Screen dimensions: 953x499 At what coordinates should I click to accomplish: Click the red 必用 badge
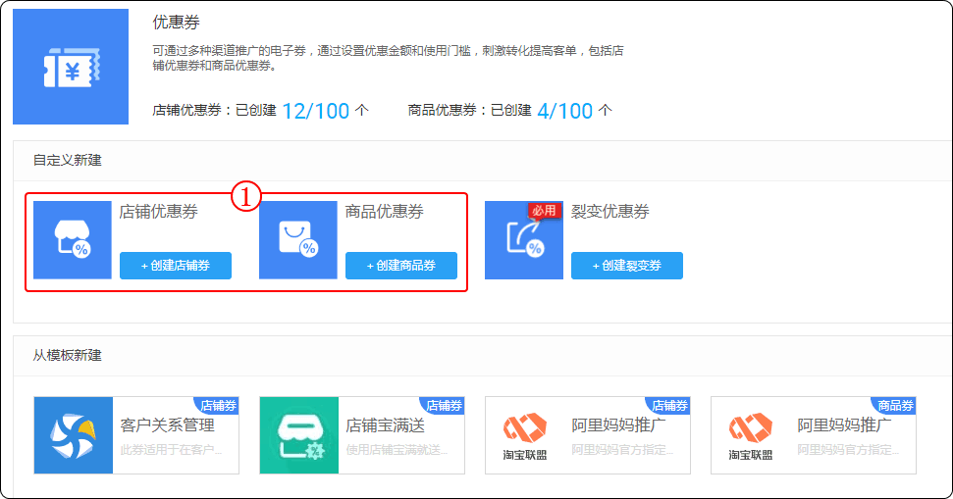click(x=544, y=210)
